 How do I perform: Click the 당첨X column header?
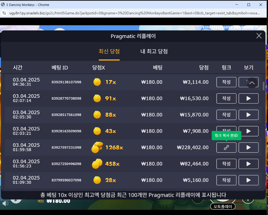[x=99, y=68]
